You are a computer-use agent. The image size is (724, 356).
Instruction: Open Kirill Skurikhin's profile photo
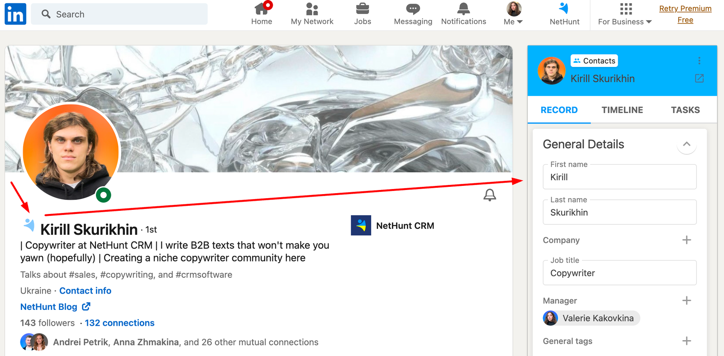pos(71,152)
